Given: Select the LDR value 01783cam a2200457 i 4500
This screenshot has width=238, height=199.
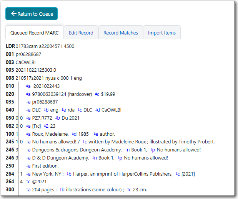Looking at the screenshot, I should point(45,46).
